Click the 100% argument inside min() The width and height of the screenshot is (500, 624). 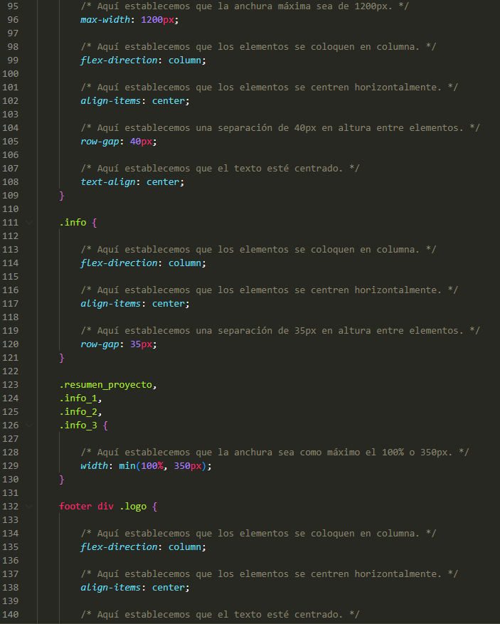[x=151, y=466]
